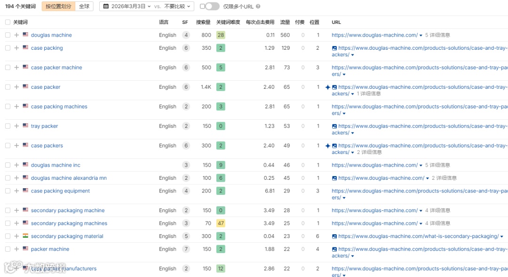Click 5 详细信息 in douglas machine row
The width and height of the screenshot is (508, 277).
(x=437, y=35)
